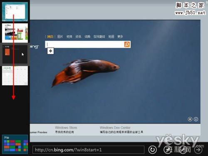Viewport: 208px width, 156px height.
Task: Click the orange Bing search magnifier button
Action: pos(127,45)
